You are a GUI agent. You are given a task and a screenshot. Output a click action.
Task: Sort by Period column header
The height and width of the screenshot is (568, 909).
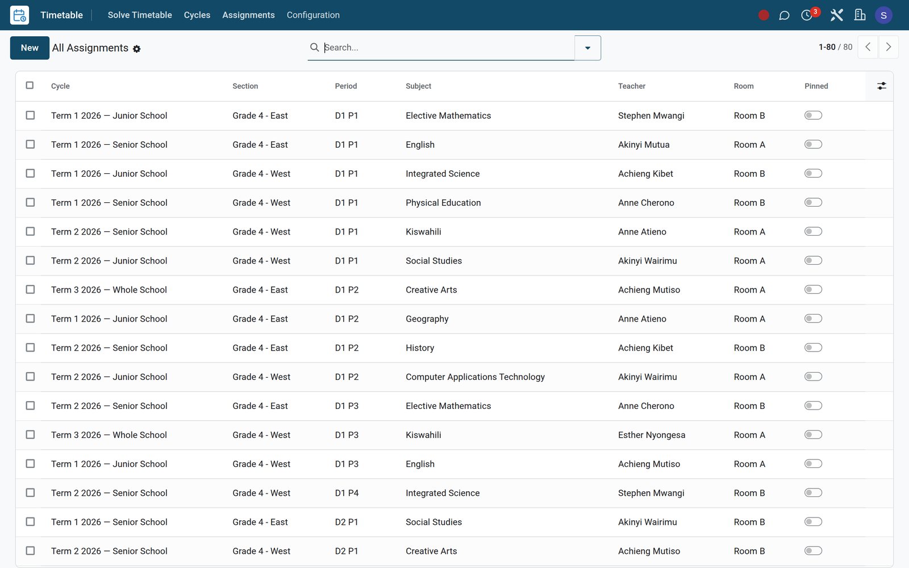pos(346,86)
